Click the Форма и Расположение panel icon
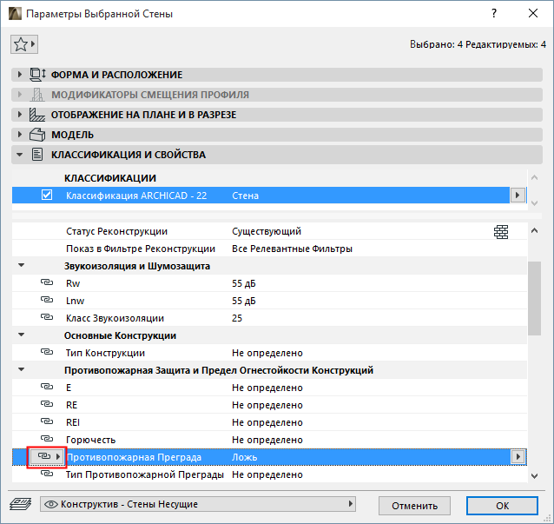This screenshot has width=554, height=524. 37,75
